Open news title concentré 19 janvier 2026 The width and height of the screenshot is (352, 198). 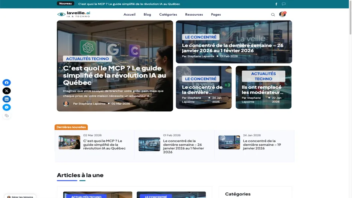pos(262,145)
